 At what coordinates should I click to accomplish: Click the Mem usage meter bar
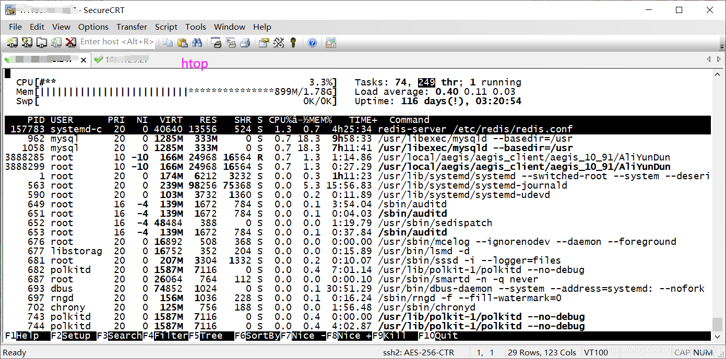point(177,92)
